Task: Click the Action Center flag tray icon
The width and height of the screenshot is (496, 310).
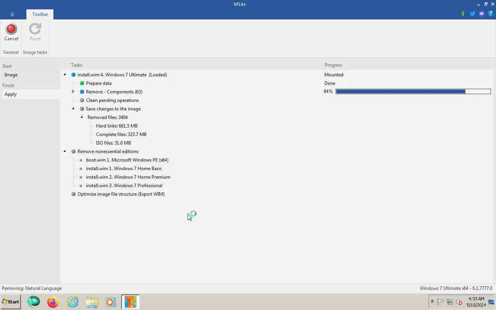Action: (441, 302)
